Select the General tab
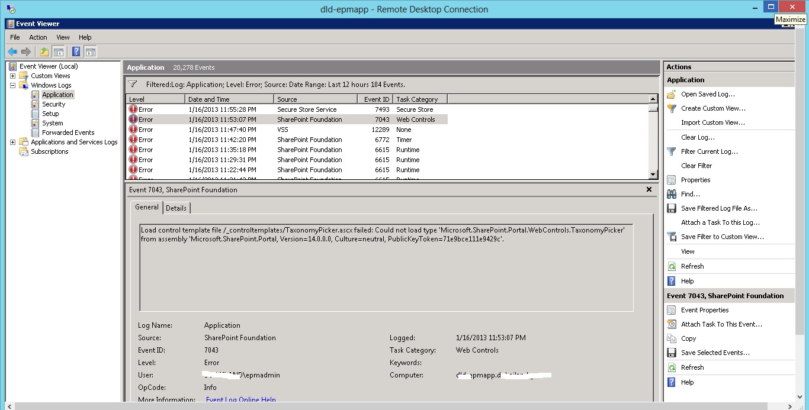The height and width of the screenshot is (410, 809). [x=146, y=207]
